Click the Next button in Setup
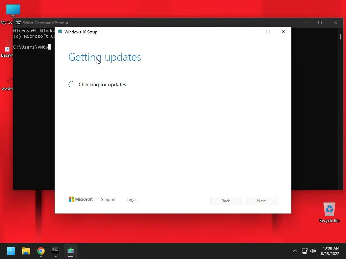Image resolution: width=346 pixels, height=259 pixels. pyautogui.click(x=262, y=201)
